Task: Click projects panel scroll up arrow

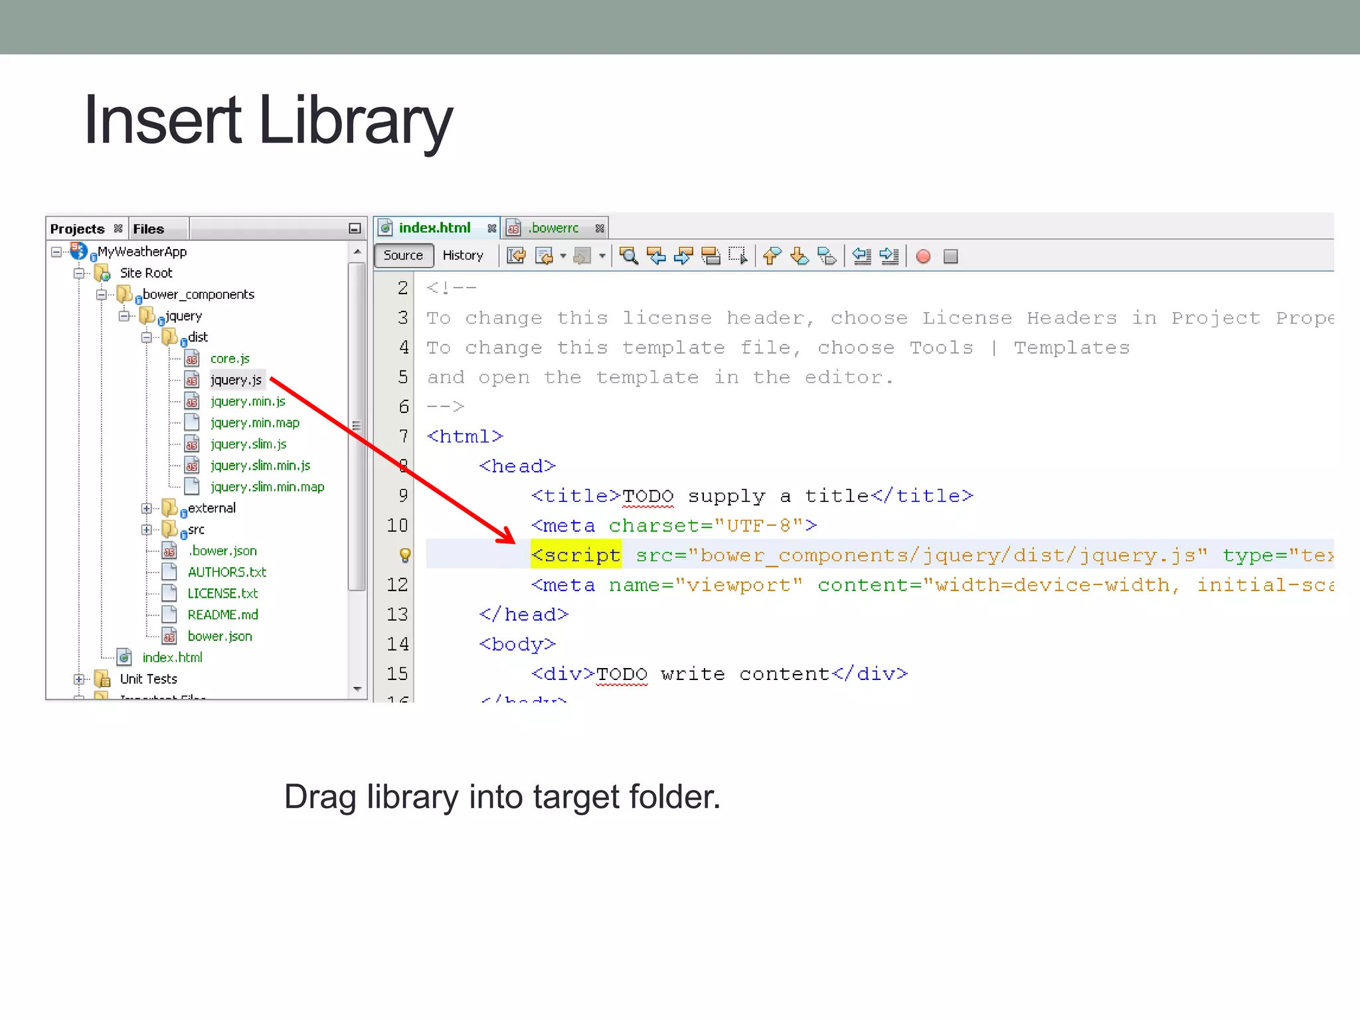Action: click(357, 251)
